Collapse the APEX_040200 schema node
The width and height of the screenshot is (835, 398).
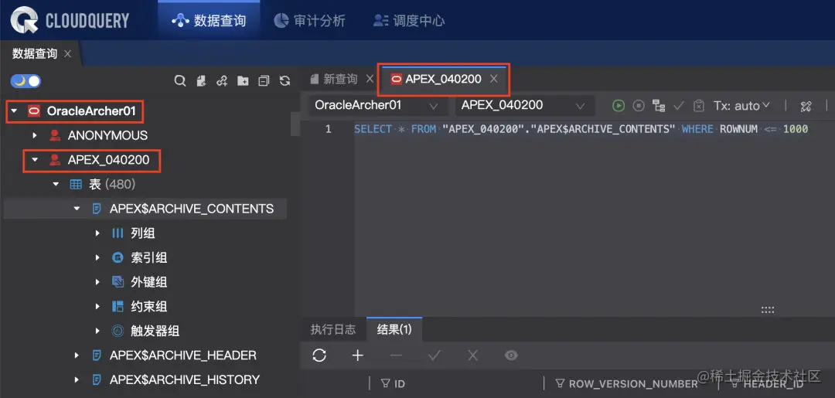tap(35, 160)
